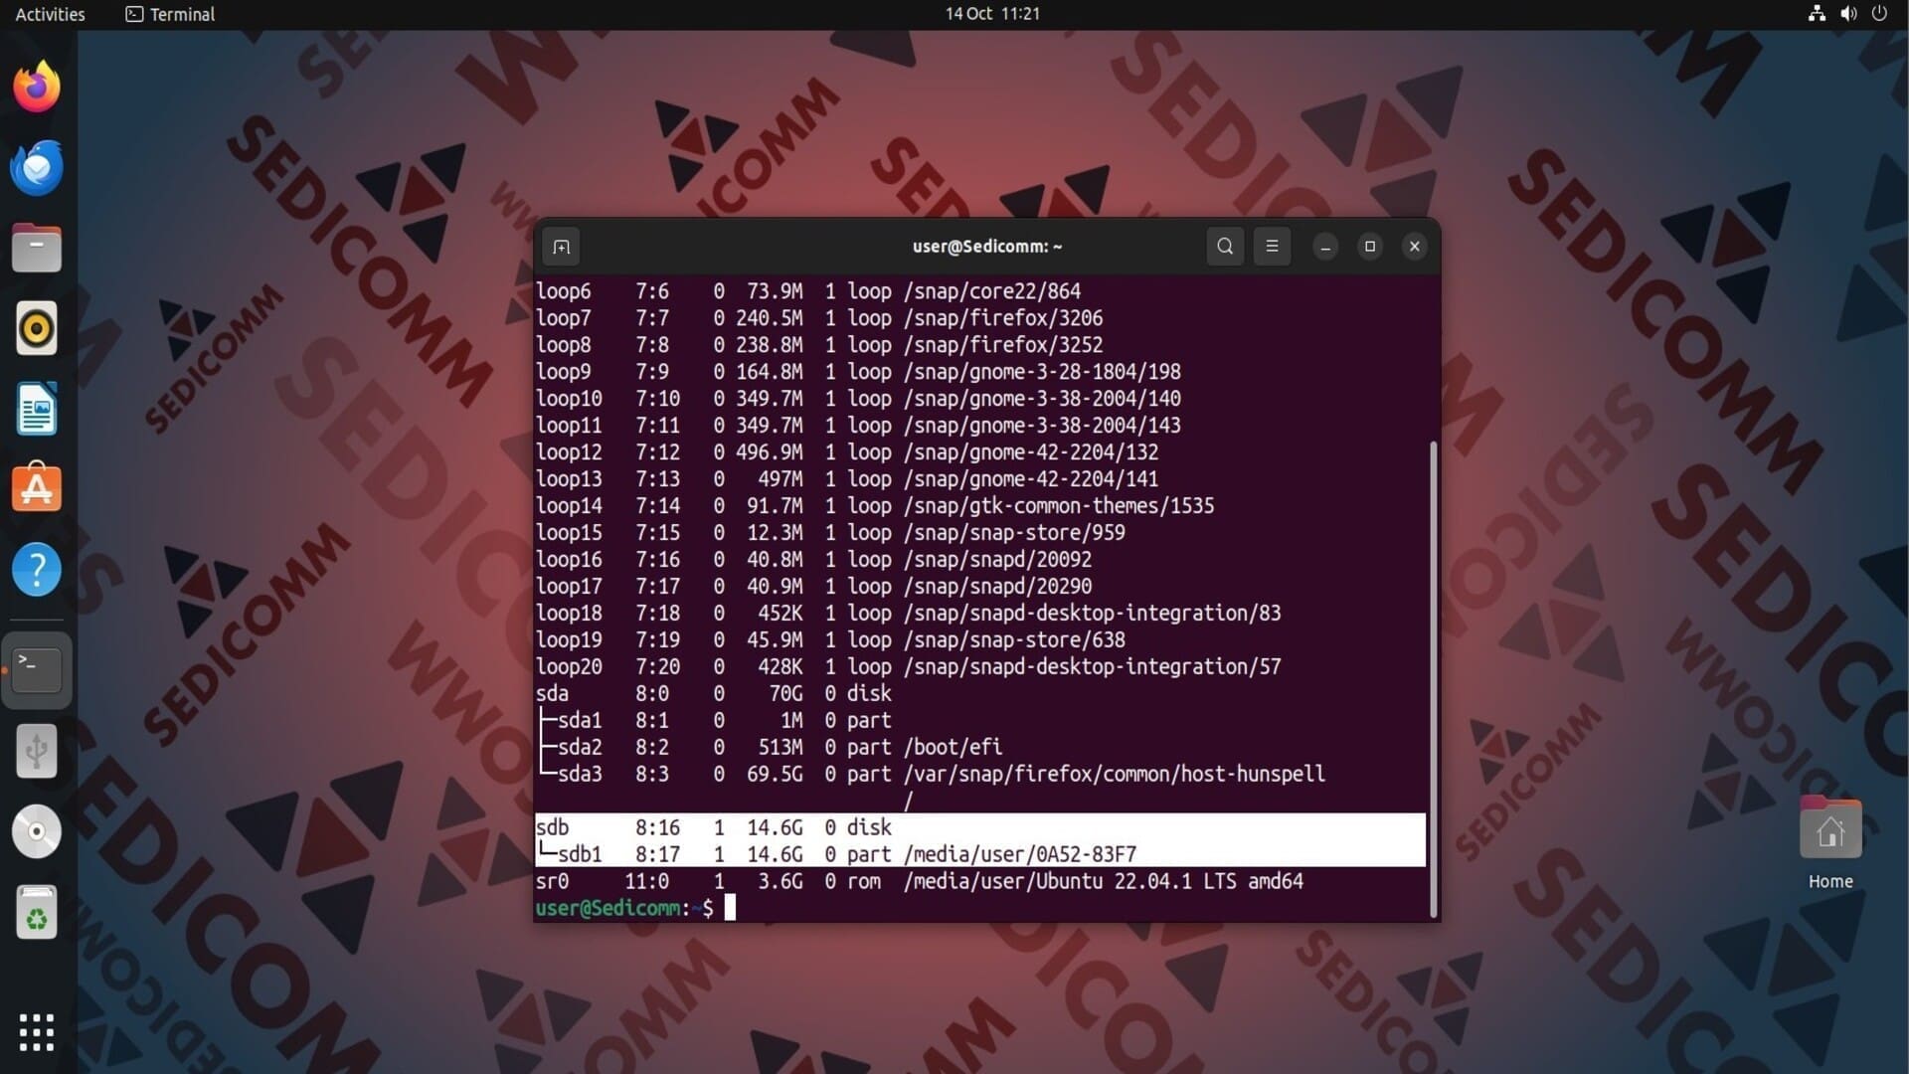Close the terminal window
Image resolution: width=1909 pixels, height=1074 pixels.
(x=1415, y=247)
